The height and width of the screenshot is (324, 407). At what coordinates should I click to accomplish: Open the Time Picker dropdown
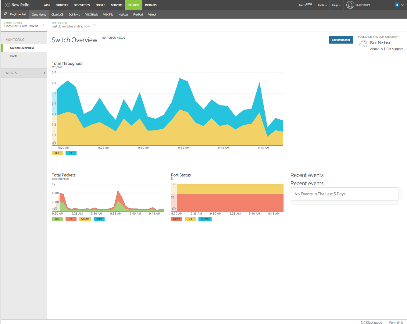tap(73, 25)
